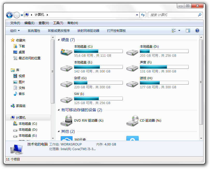Select 下载 folder in favorites
Screen dimensions: 210x169
[x=22, y=46]
